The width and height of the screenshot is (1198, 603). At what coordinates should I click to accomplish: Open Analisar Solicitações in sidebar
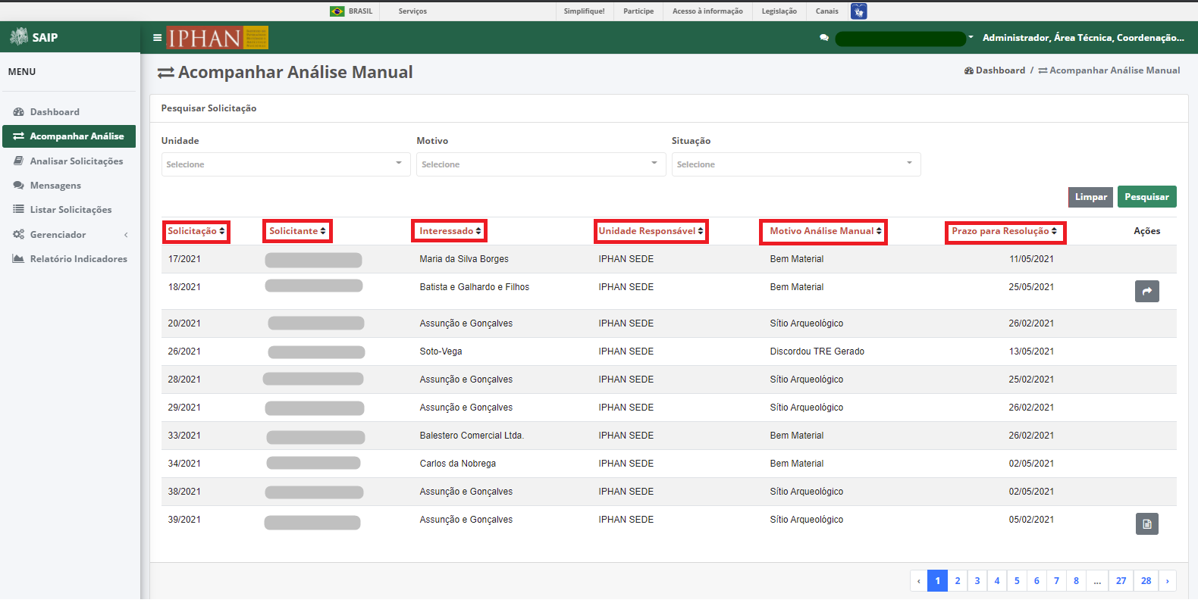[69, 161]
